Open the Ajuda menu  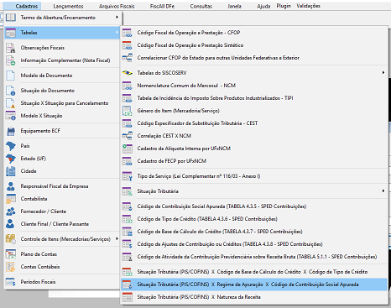click(263, 6)
